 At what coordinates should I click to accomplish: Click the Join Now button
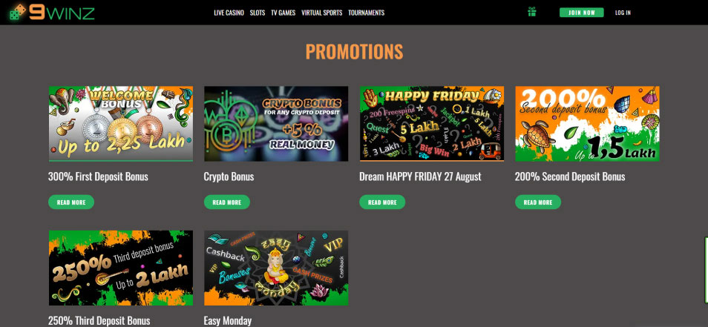click(582, 13)
